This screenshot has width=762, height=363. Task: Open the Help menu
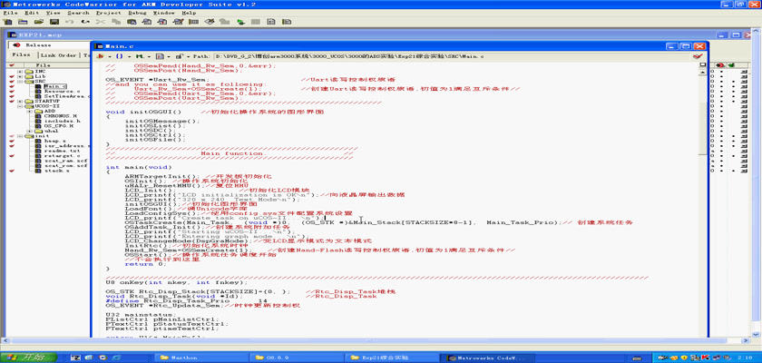pyautogui.click(x=189, y=13)
